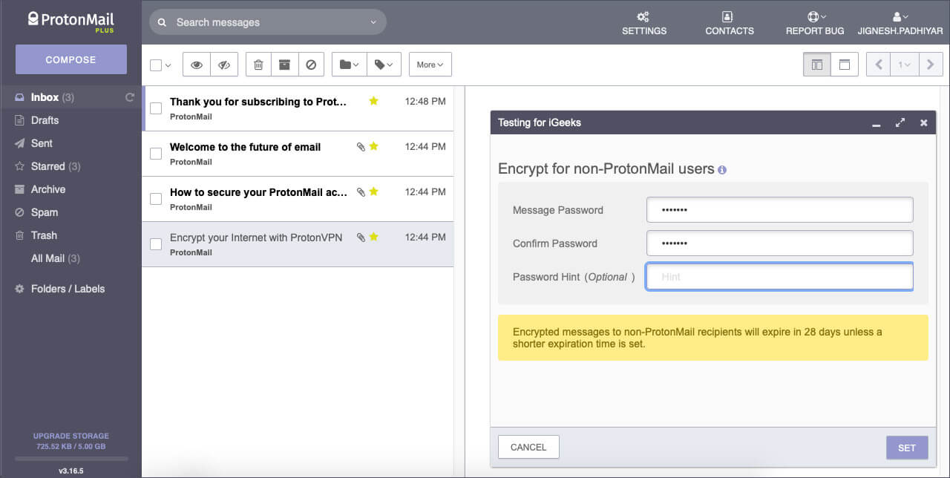Click Confirm Password field
950x478 pixels.
[779, 243]
